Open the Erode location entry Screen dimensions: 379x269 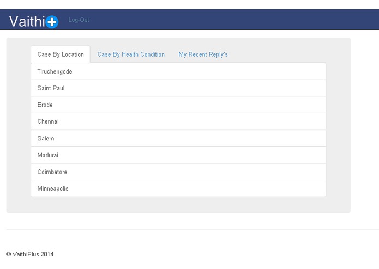pos(178,105)
